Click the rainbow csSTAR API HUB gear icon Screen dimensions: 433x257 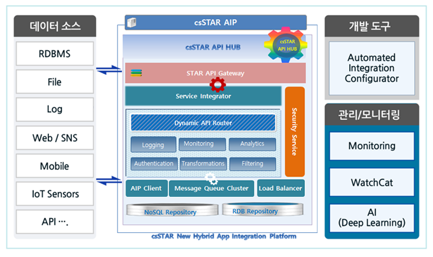286,45
